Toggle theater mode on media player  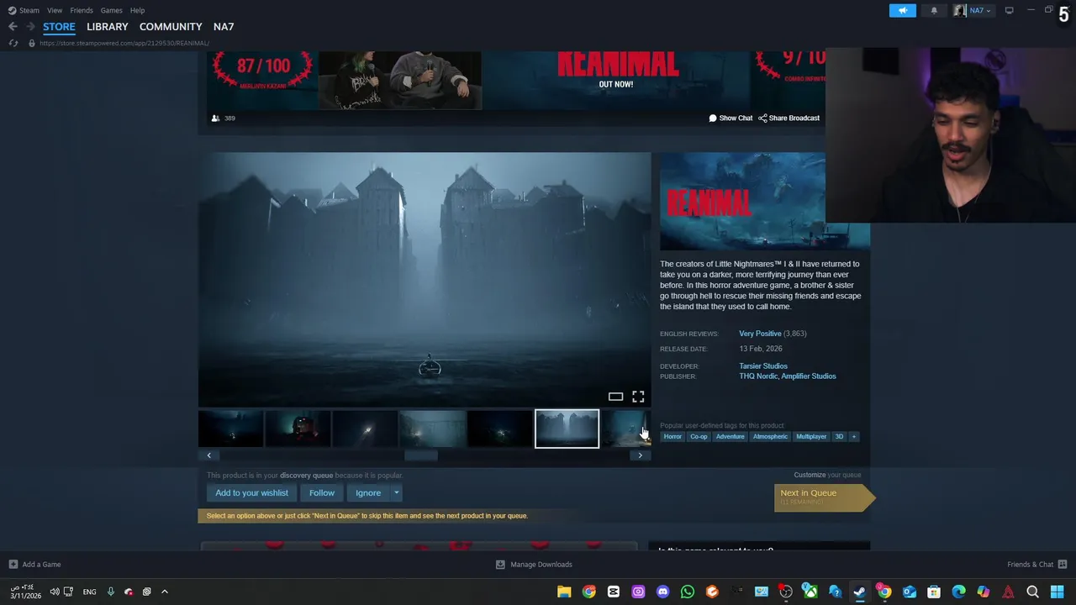(615, 397)
